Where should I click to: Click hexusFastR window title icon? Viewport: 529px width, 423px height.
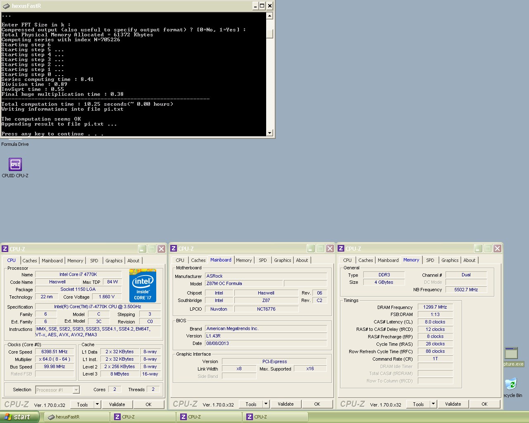pyautogui.click(x=6, y=6)
